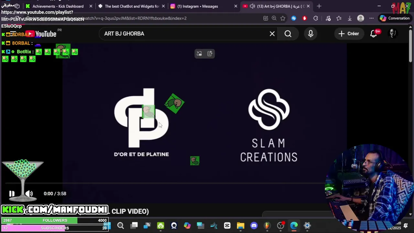Viewport: 414px width, 233px height.
Task: Switch to Microsoft Edge in the taskbar
Action: tap(294, 226)
